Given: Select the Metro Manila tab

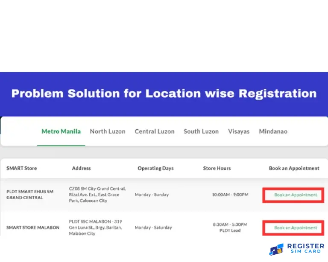Looking at the screenshot, I should tap(61, 131).
